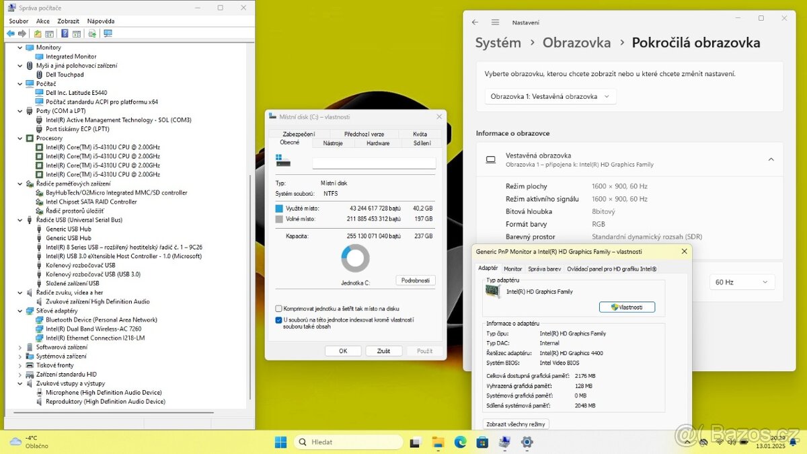
Task: Click the Podrobnosti button in disk properties
Action: (x=415, y=280)
